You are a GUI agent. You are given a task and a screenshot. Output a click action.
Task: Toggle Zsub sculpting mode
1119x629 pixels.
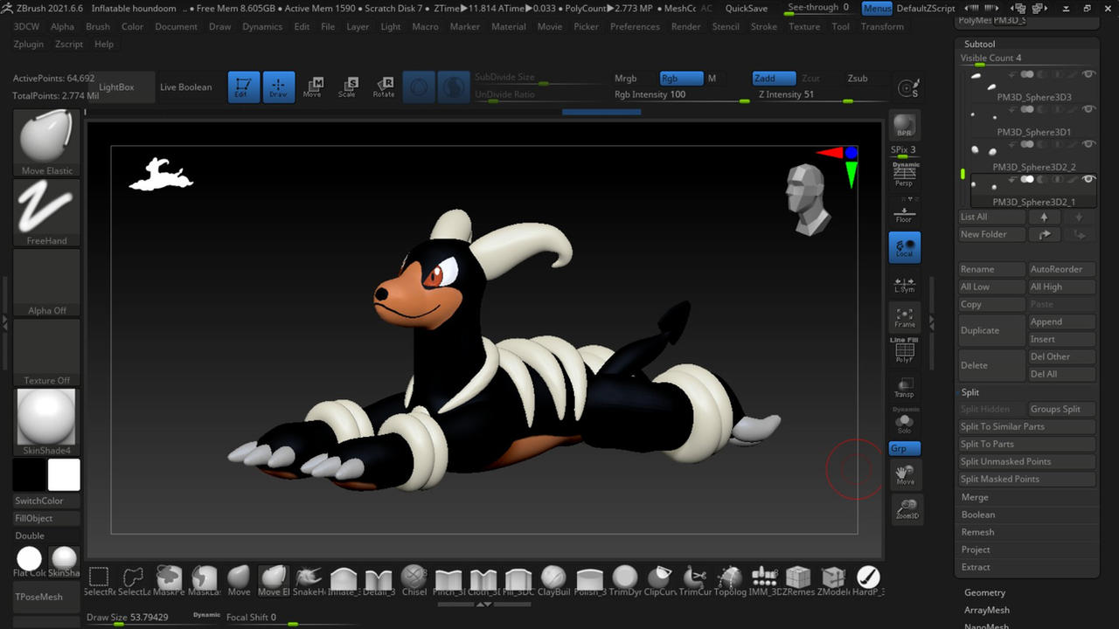point(858,79)
